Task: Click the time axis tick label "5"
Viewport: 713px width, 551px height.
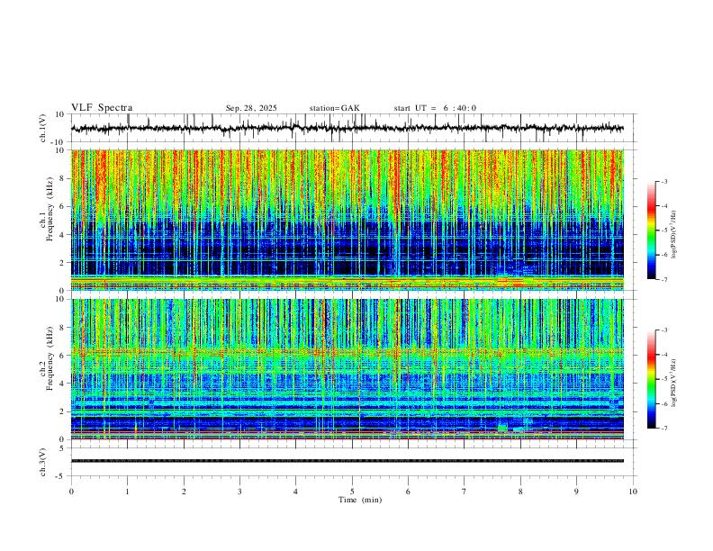Action: click(x=352, y=492)
